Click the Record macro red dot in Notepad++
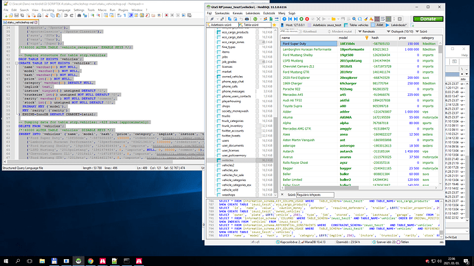 [166, 15]
